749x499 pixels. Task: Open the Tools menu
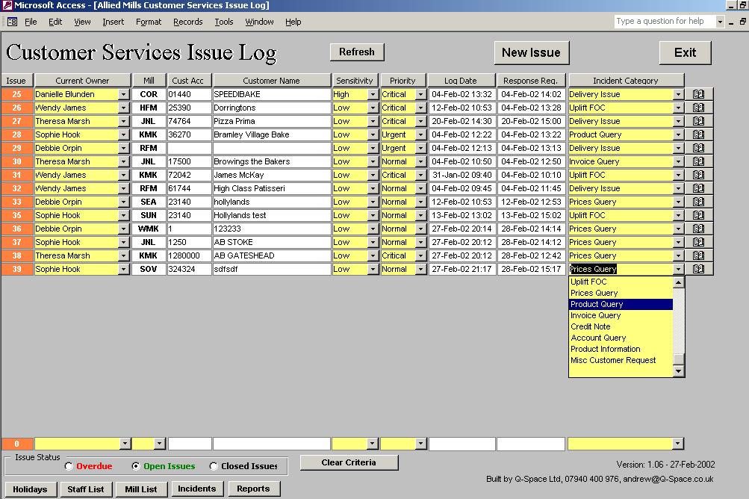click(x=223, y=22)
